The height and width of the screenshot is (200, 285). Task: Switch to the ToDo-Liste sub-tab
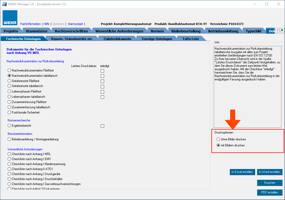191,39
